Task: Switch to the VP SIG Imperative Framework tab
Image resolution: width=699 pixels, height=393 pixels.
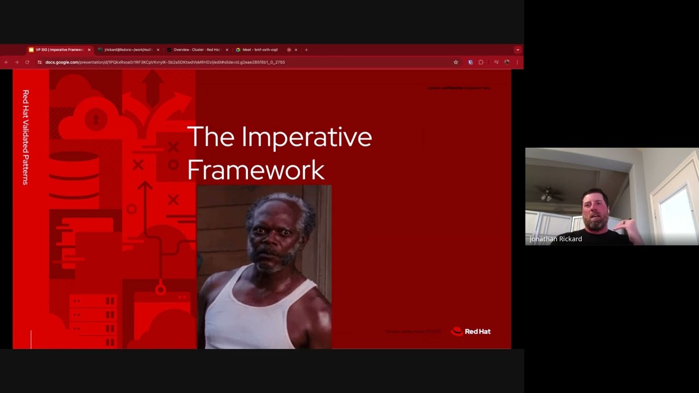Action: (x=59, y=50)
